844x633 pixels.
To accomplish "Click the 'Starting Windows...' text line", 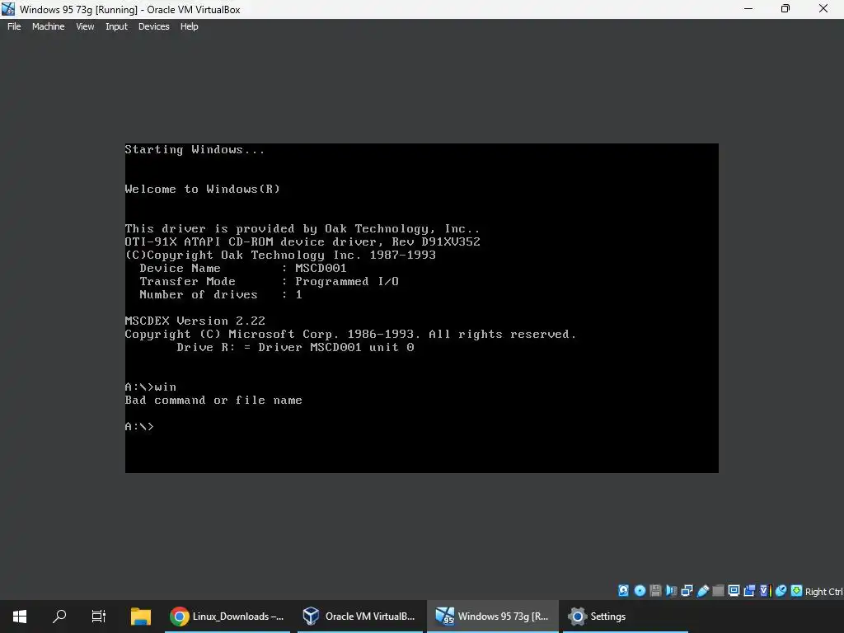I will point(195,150).
